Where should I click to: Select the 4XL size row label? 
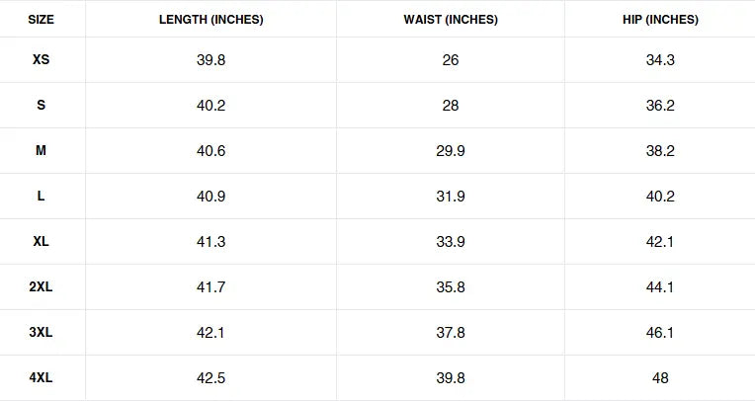point(41,378)
